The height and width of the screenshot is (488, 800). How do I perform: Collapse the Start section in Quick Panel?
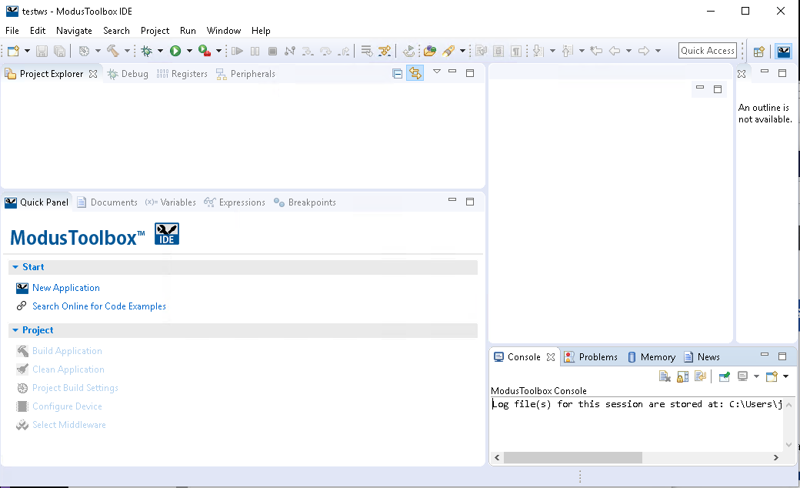click(15, 267)
